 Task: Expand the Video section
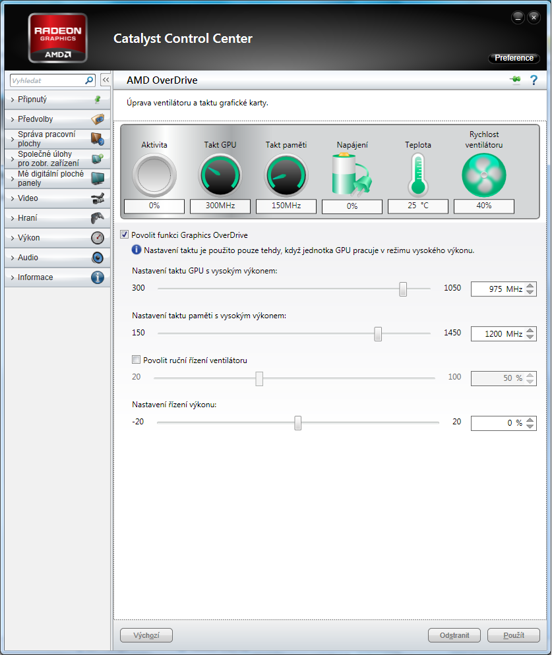pyautogui.click(x=57, y=198)
